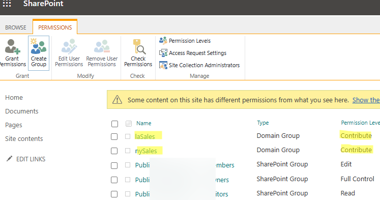The width and height of the screenshot is (380, 200).
Task: Click the Permission Levels icon
Action: 163,41
